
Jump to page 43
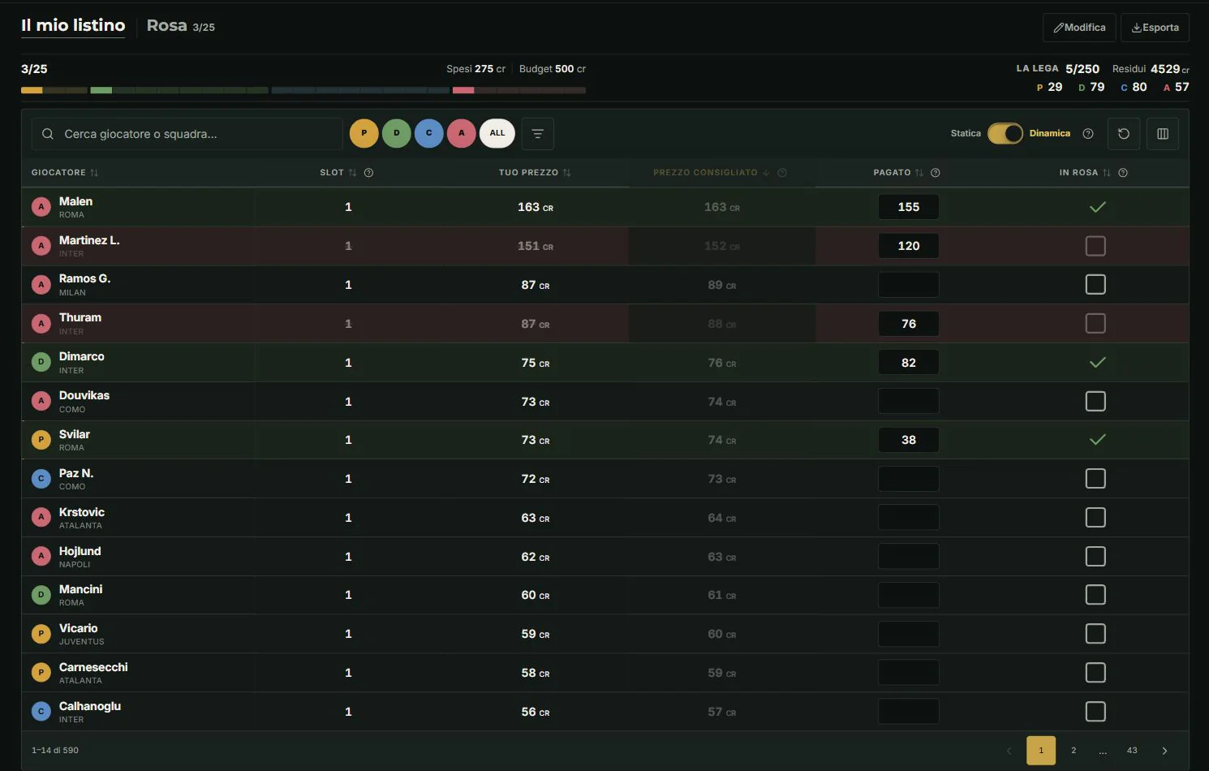(x=1132, y=751)
